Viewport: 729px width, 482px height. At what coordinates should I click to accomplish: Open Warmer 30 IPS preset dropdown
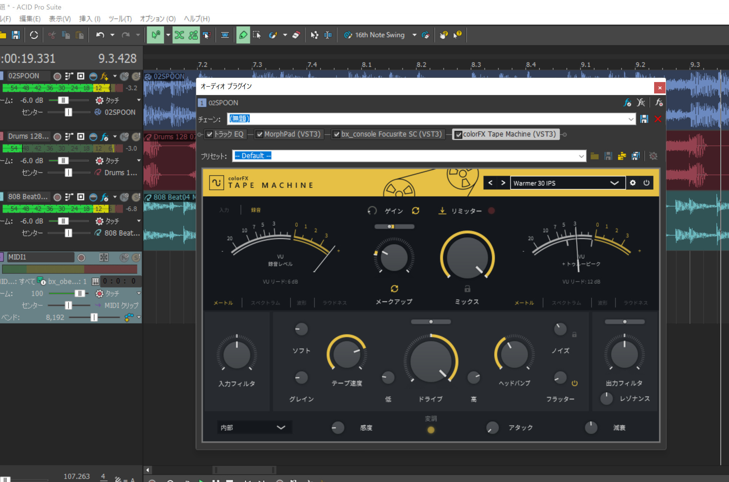pyautogui.click(x=614, y=183)
